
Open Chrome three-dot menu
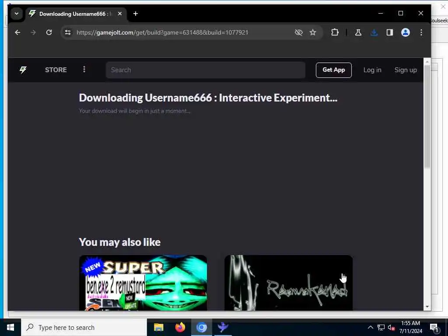(421, 32)
